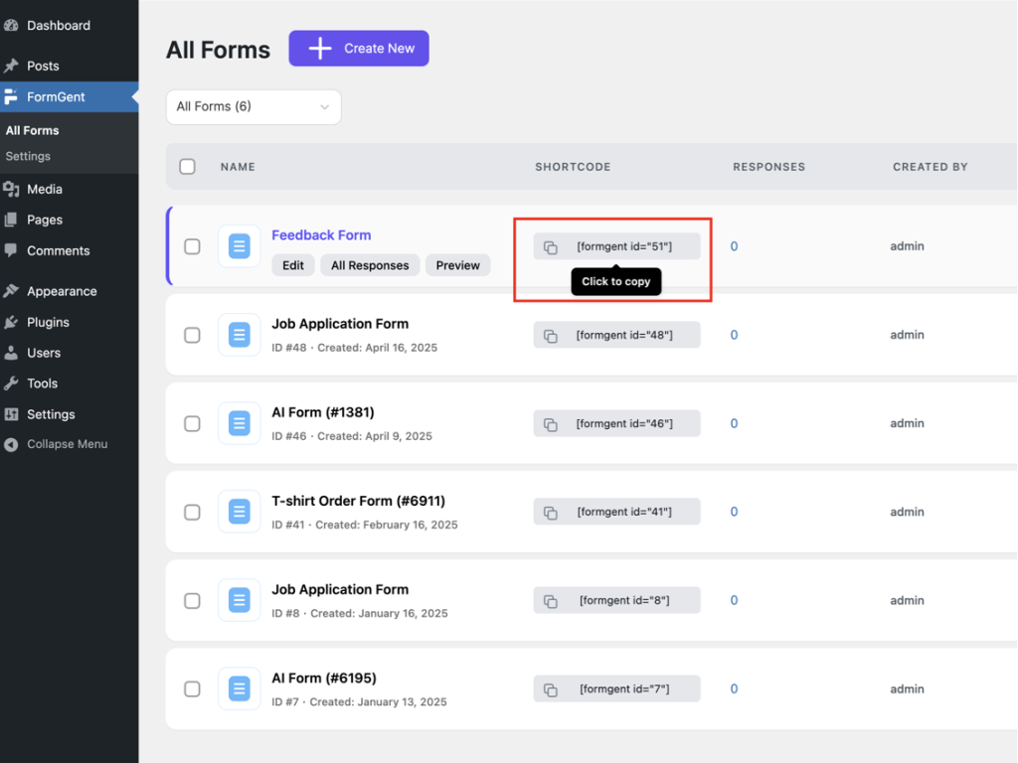Image resolution: width=1018 pixels, height=763 pixels.
Task: Click the response count for AI Form (#6195)
Action: 734,689
